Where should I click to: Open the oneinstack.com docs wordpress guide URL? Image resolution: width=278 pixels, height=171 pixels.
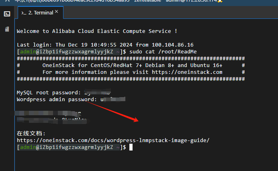coord(113,140)
